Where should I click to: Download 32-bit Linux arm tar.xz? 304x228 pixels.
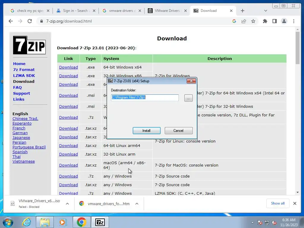coord(69,154)
